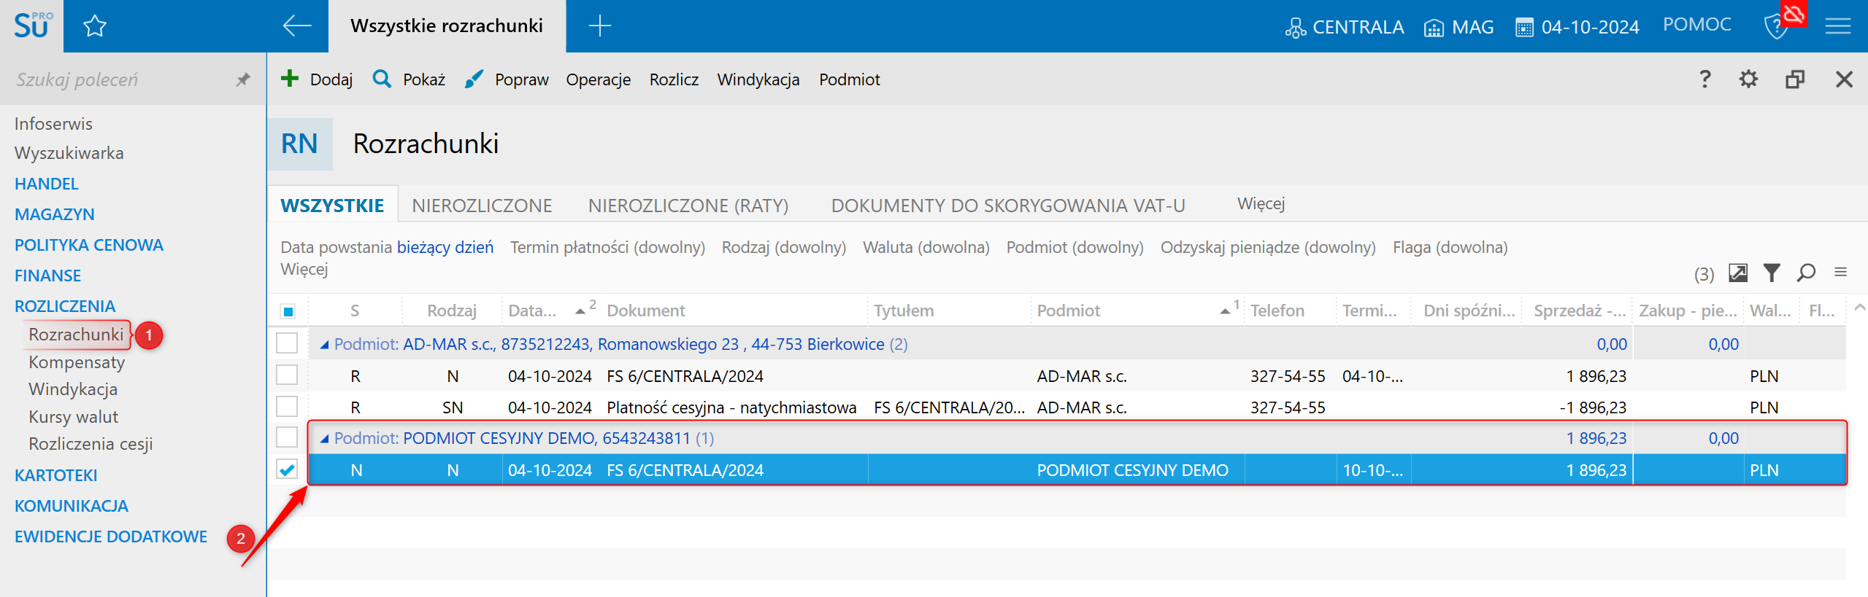Open the Podmiot filter
Viewport: 1868px width, 597px height.
click(1075, 248)
